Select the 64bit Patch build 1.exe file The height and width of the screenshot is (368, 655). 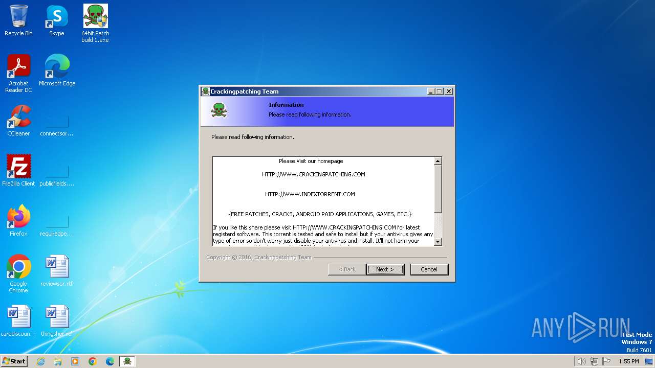pyautogui.click(x=95, y=24)
